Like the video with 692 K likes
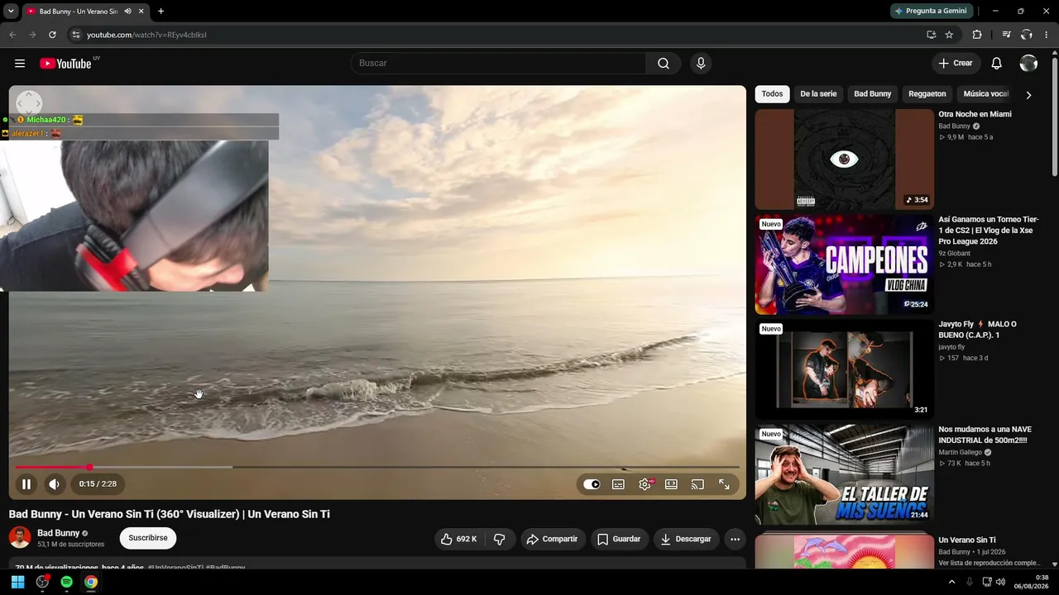The width and height of the screenshot is (1059, 595). 458,539
